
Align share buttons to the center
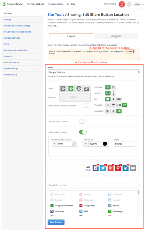tap(113, 111)
